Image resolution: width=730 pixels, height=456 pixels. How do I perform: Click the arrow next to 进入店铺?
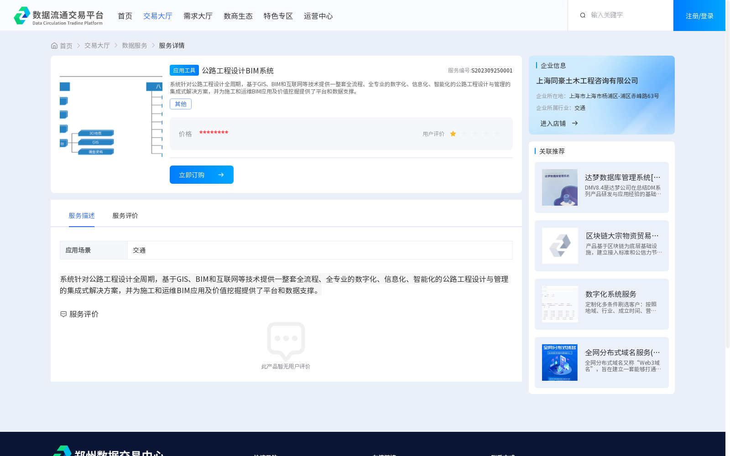click(x=575, y=123)
